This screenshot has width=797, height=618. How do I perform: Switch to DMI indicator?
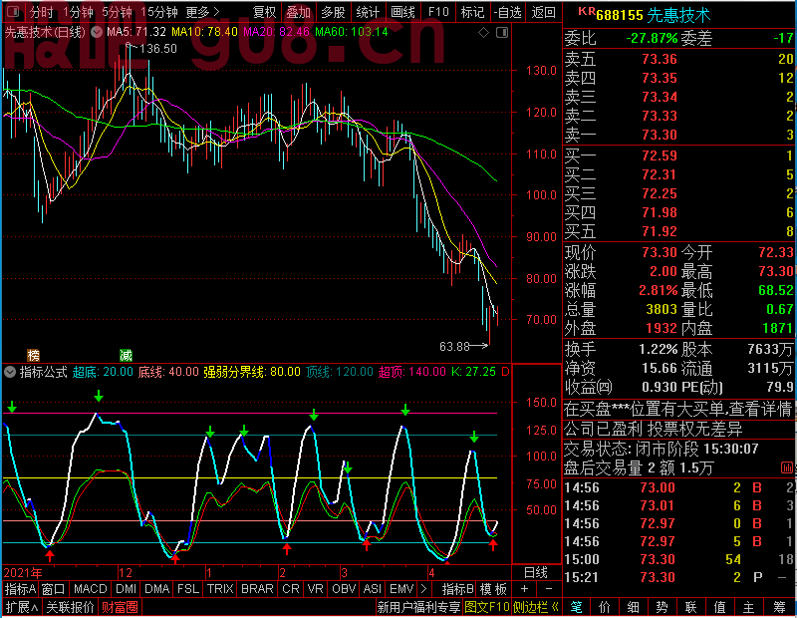pyautogui.click(x=126, y=589)
